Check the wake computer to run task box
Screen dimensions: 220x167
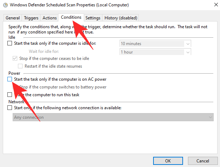(x=10, y=95)
